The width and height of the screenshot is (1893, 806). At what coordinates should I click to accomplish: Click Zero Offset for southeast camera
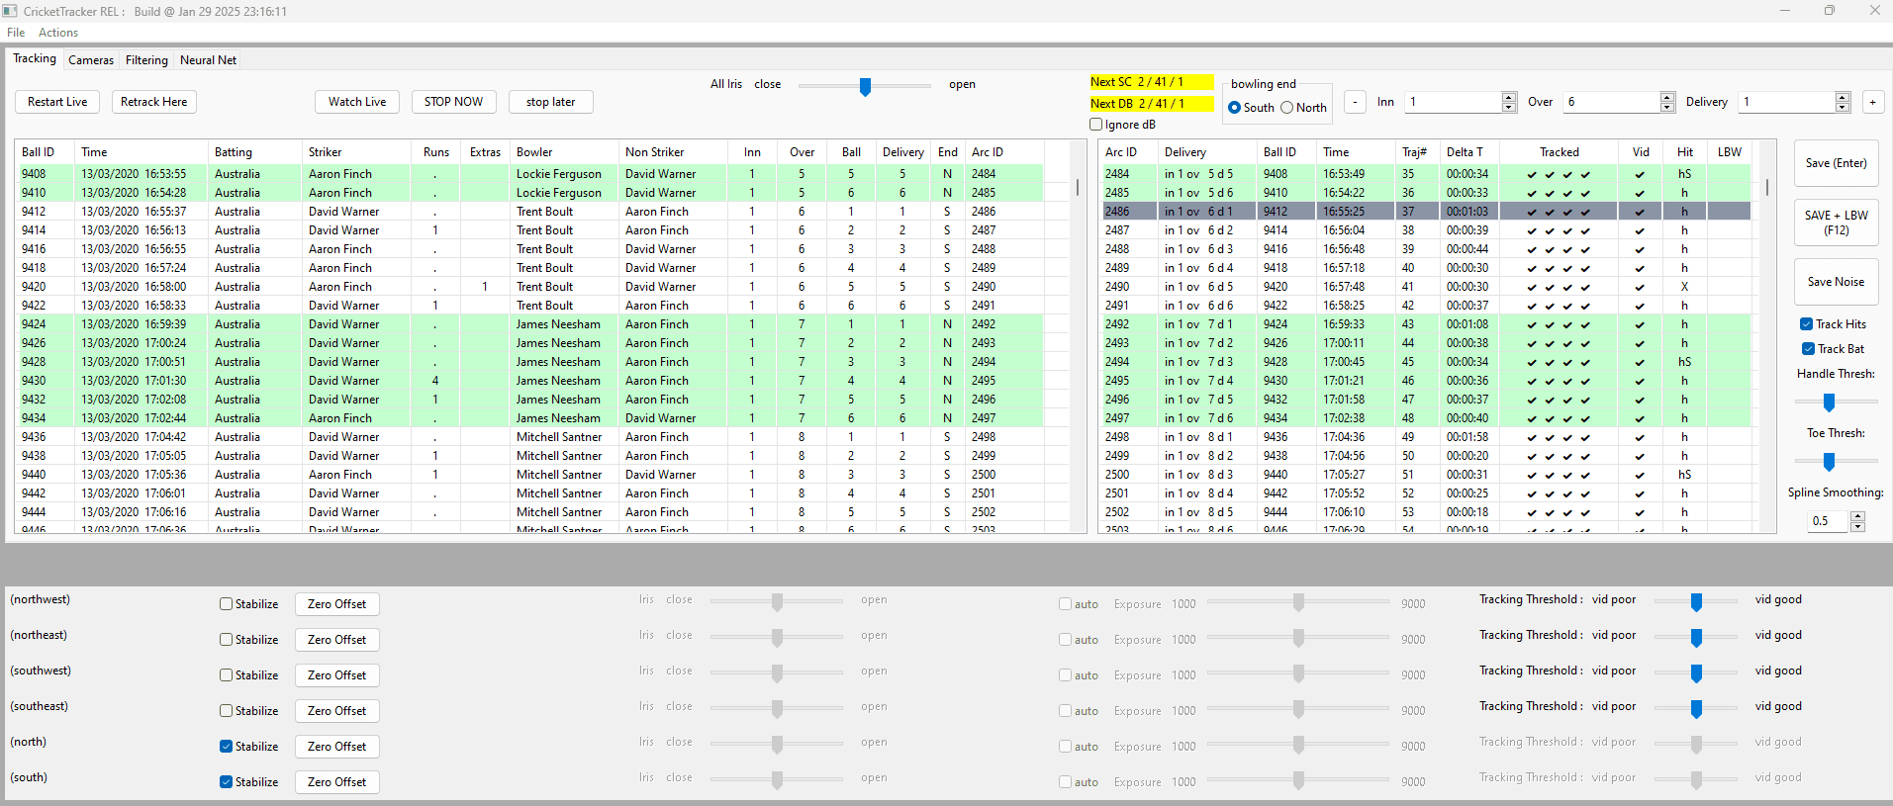[336, 711]
